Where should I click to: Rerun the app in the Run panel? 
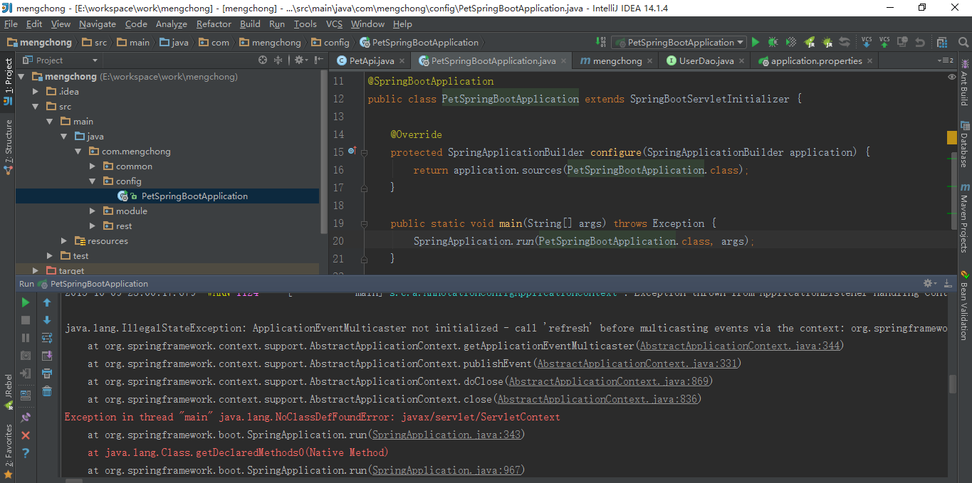26,302
